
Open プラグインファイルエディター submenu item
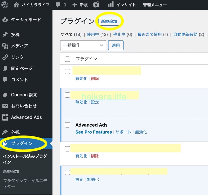[25, 184]
